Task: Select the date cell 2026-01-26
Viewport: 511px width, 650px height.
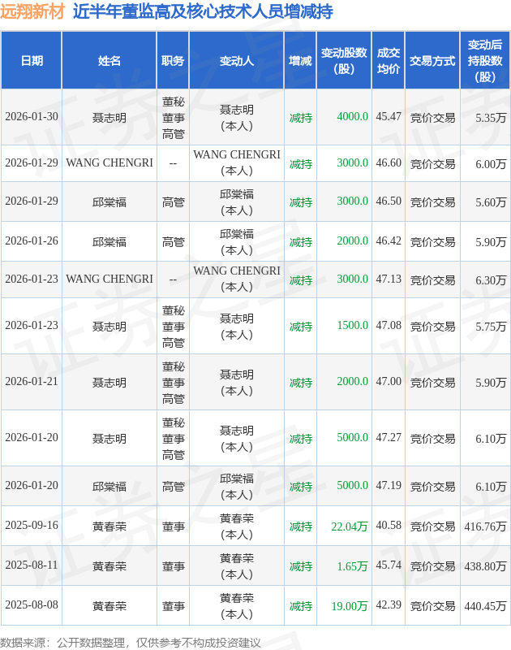Action: click(x=32, y=240)
